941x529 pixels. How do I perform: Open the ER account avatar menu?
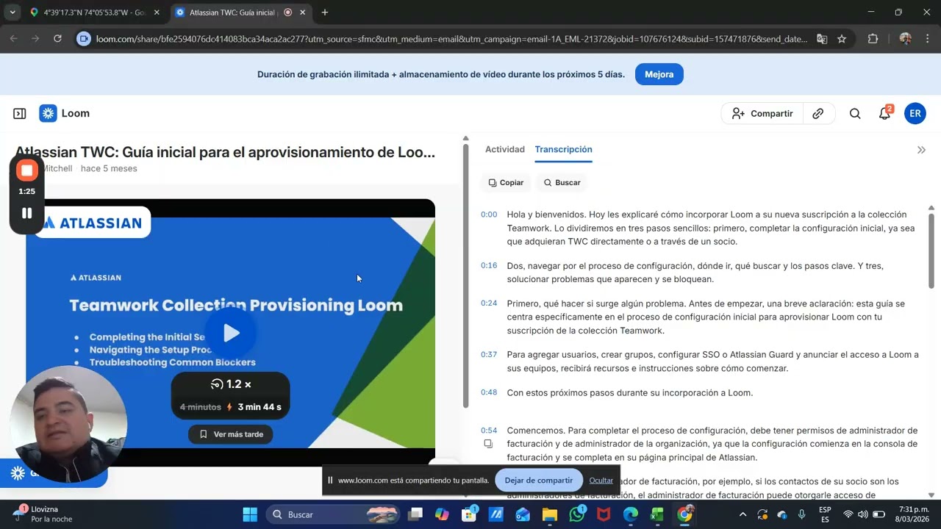[915, 114]
